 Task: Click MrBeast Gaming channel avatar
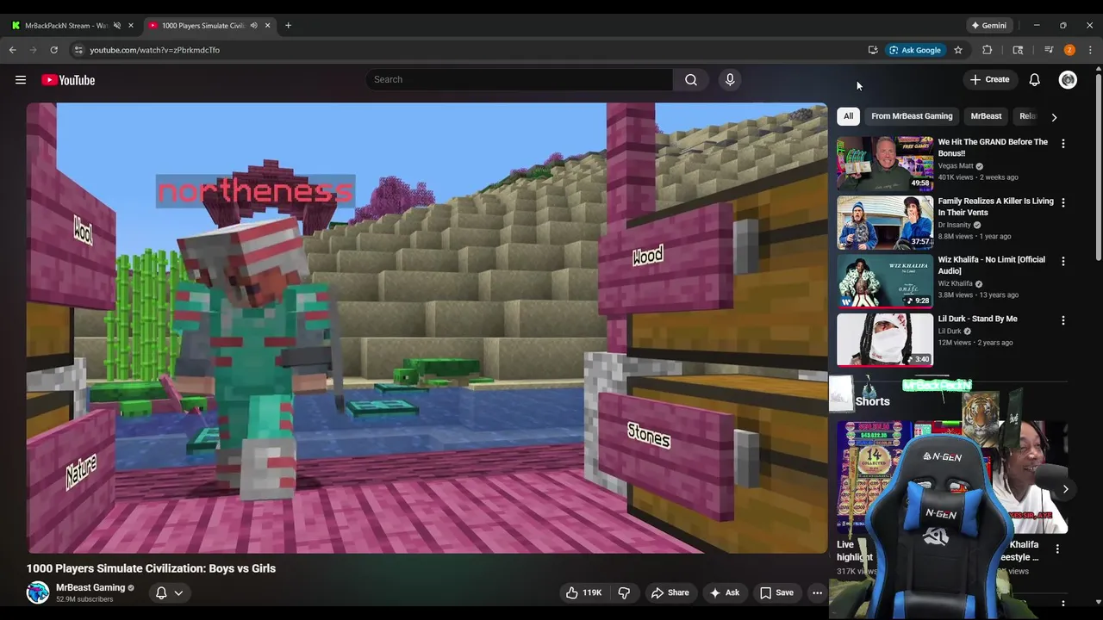pos(38,592)
